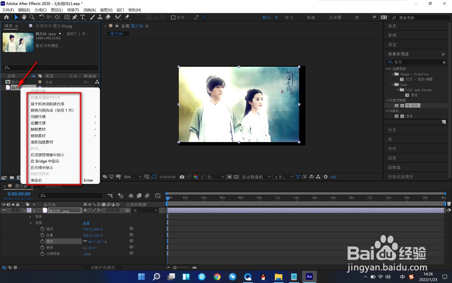
Task: Hide layer 图片39.jpeg with eye toggle
Action: (4, 210)
